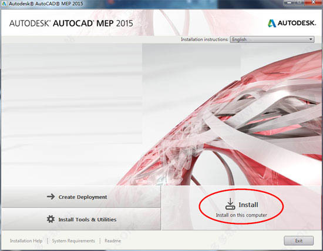Screen dimensions: 323x251
Task: Click the Create Deployment arrow icon
Action: click(x=51, y=196)
